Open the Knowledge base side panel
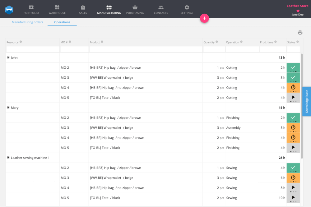 (306, 101)
